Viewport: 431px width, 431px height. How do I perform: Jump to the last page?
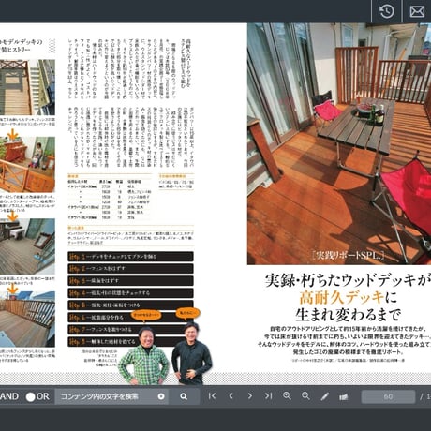[268, 396]
